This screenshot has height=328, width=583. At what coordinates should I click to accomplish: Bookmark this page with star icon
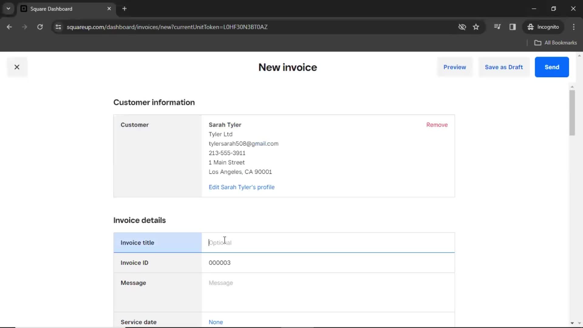tap(476, 27)
